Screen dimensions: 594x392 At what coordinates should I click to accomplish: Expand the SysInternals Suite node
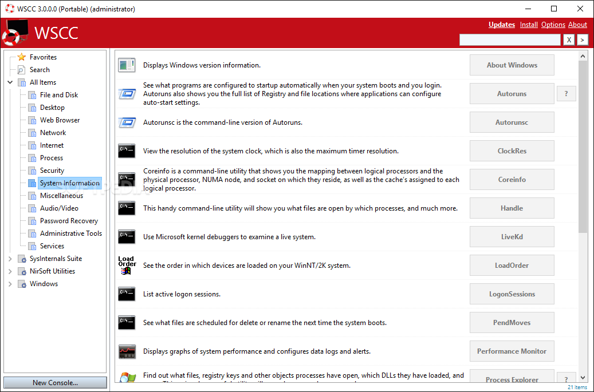coord(10,259)
